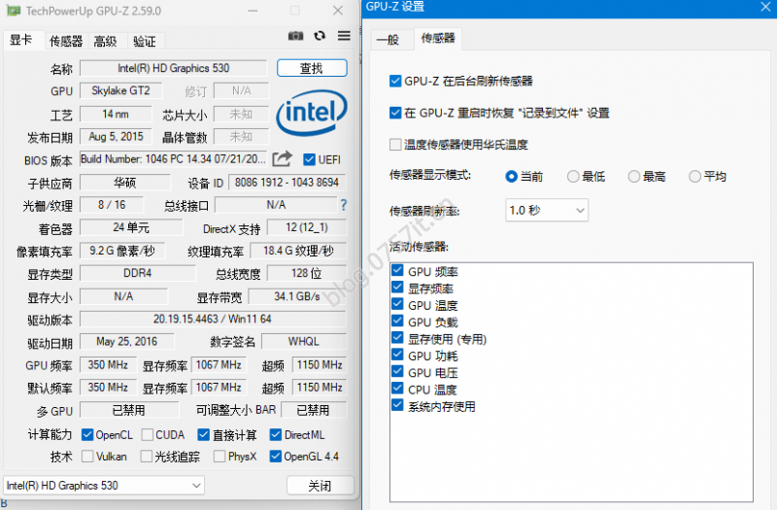Select the 最低 sensor display mode
This screenshot has height=510, width=777.
click(x=573, y=177)
